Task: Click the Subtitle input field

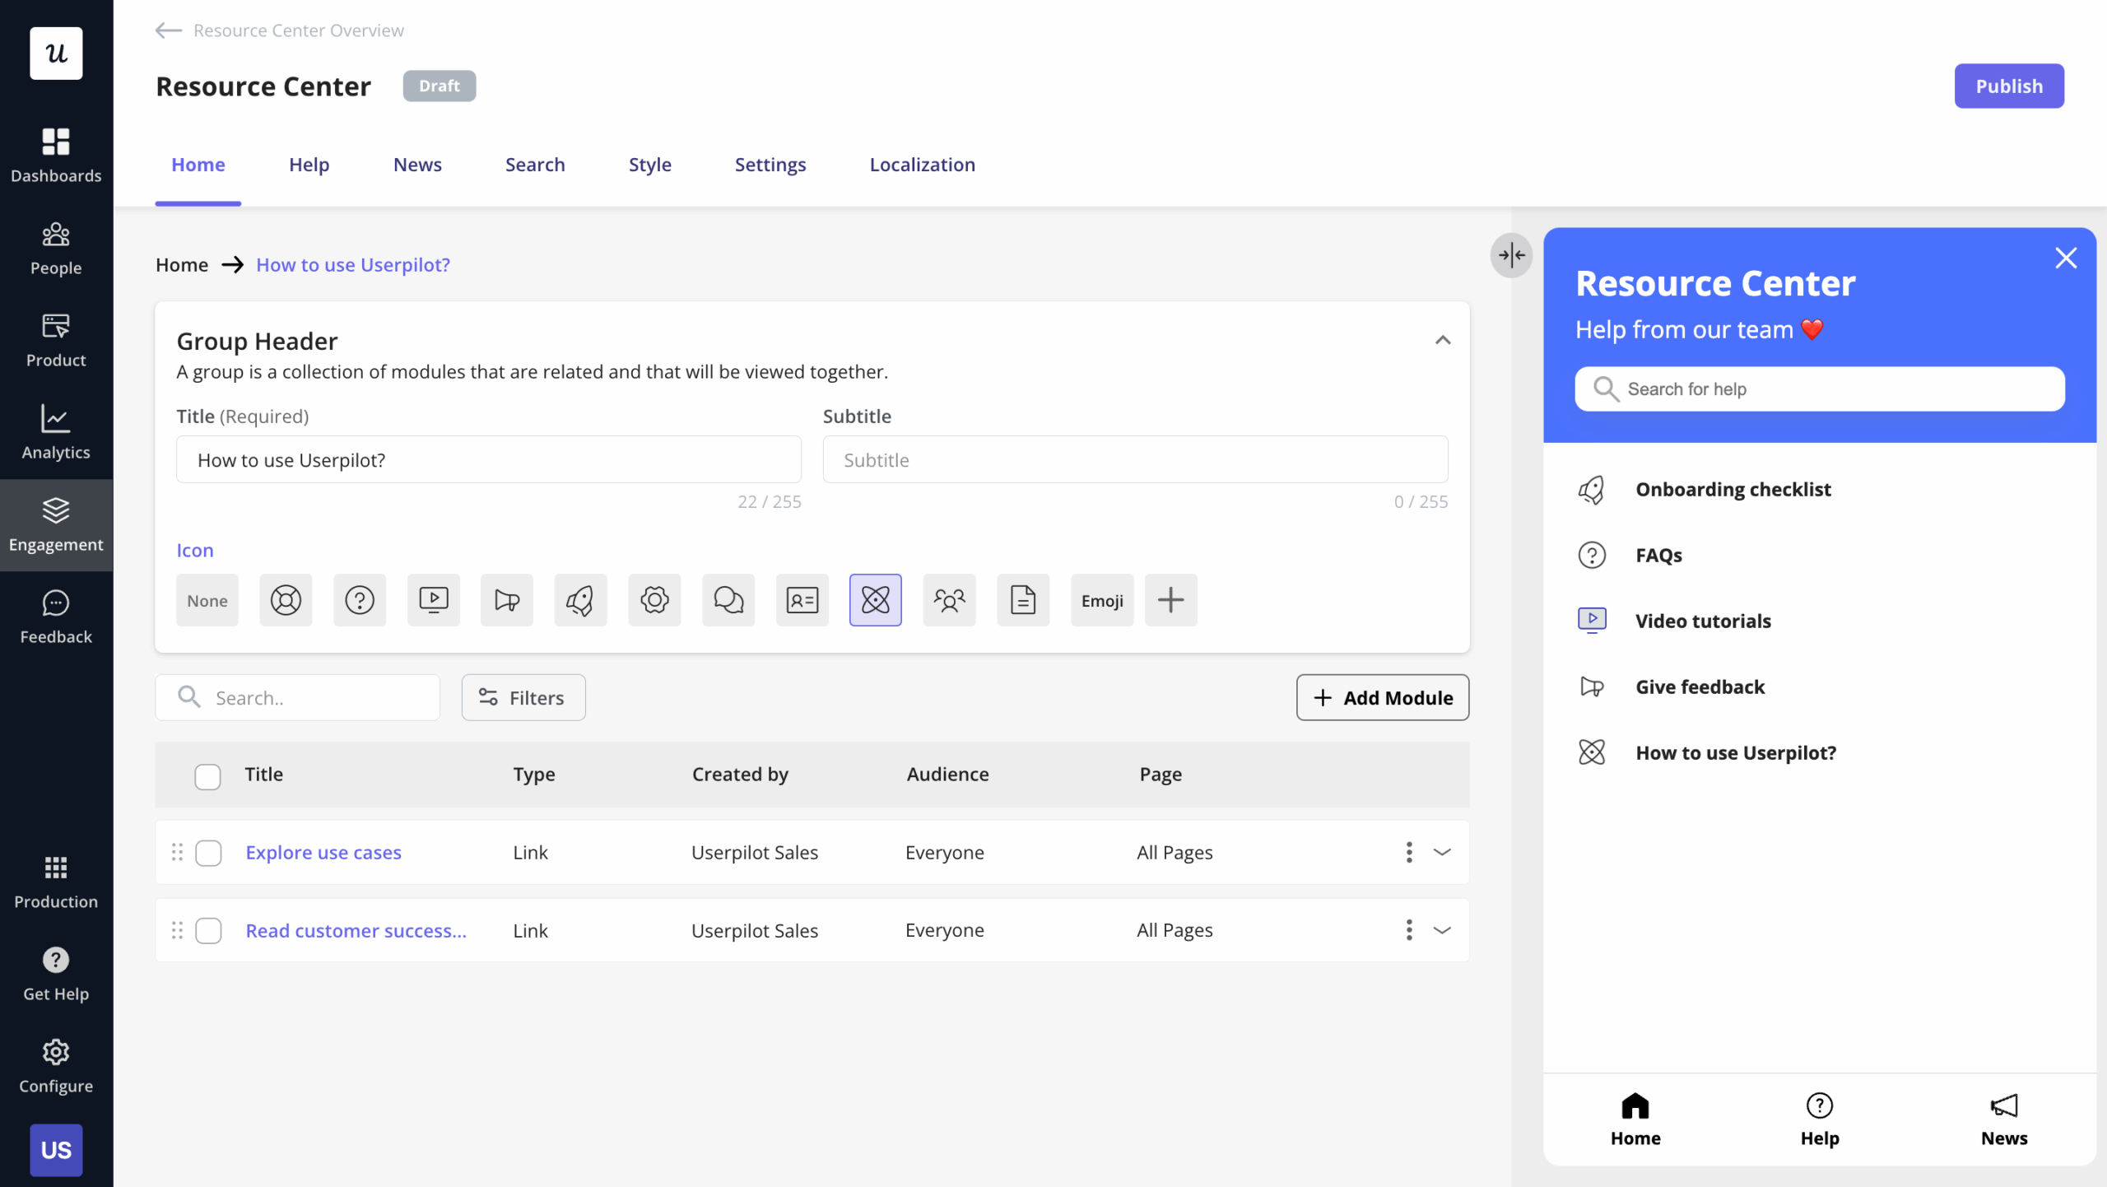Action: point(1134,459)
